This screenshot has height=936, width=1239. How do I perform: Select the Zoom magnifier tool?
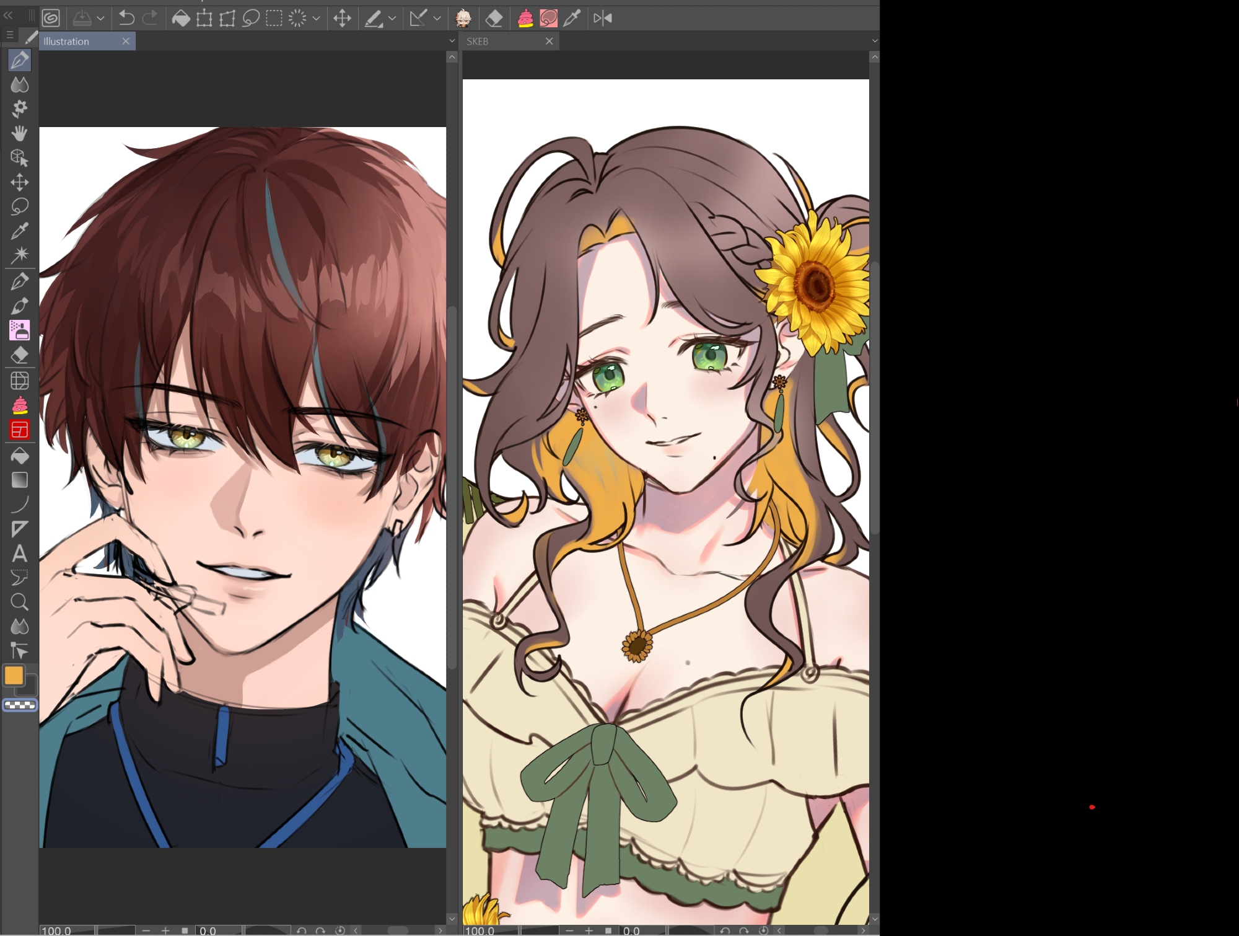coord(19,602)
